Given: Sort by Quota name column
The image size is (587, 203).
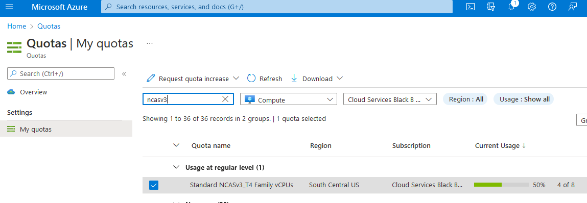Looking at the screenshot, I should click(x=211, y=145).
